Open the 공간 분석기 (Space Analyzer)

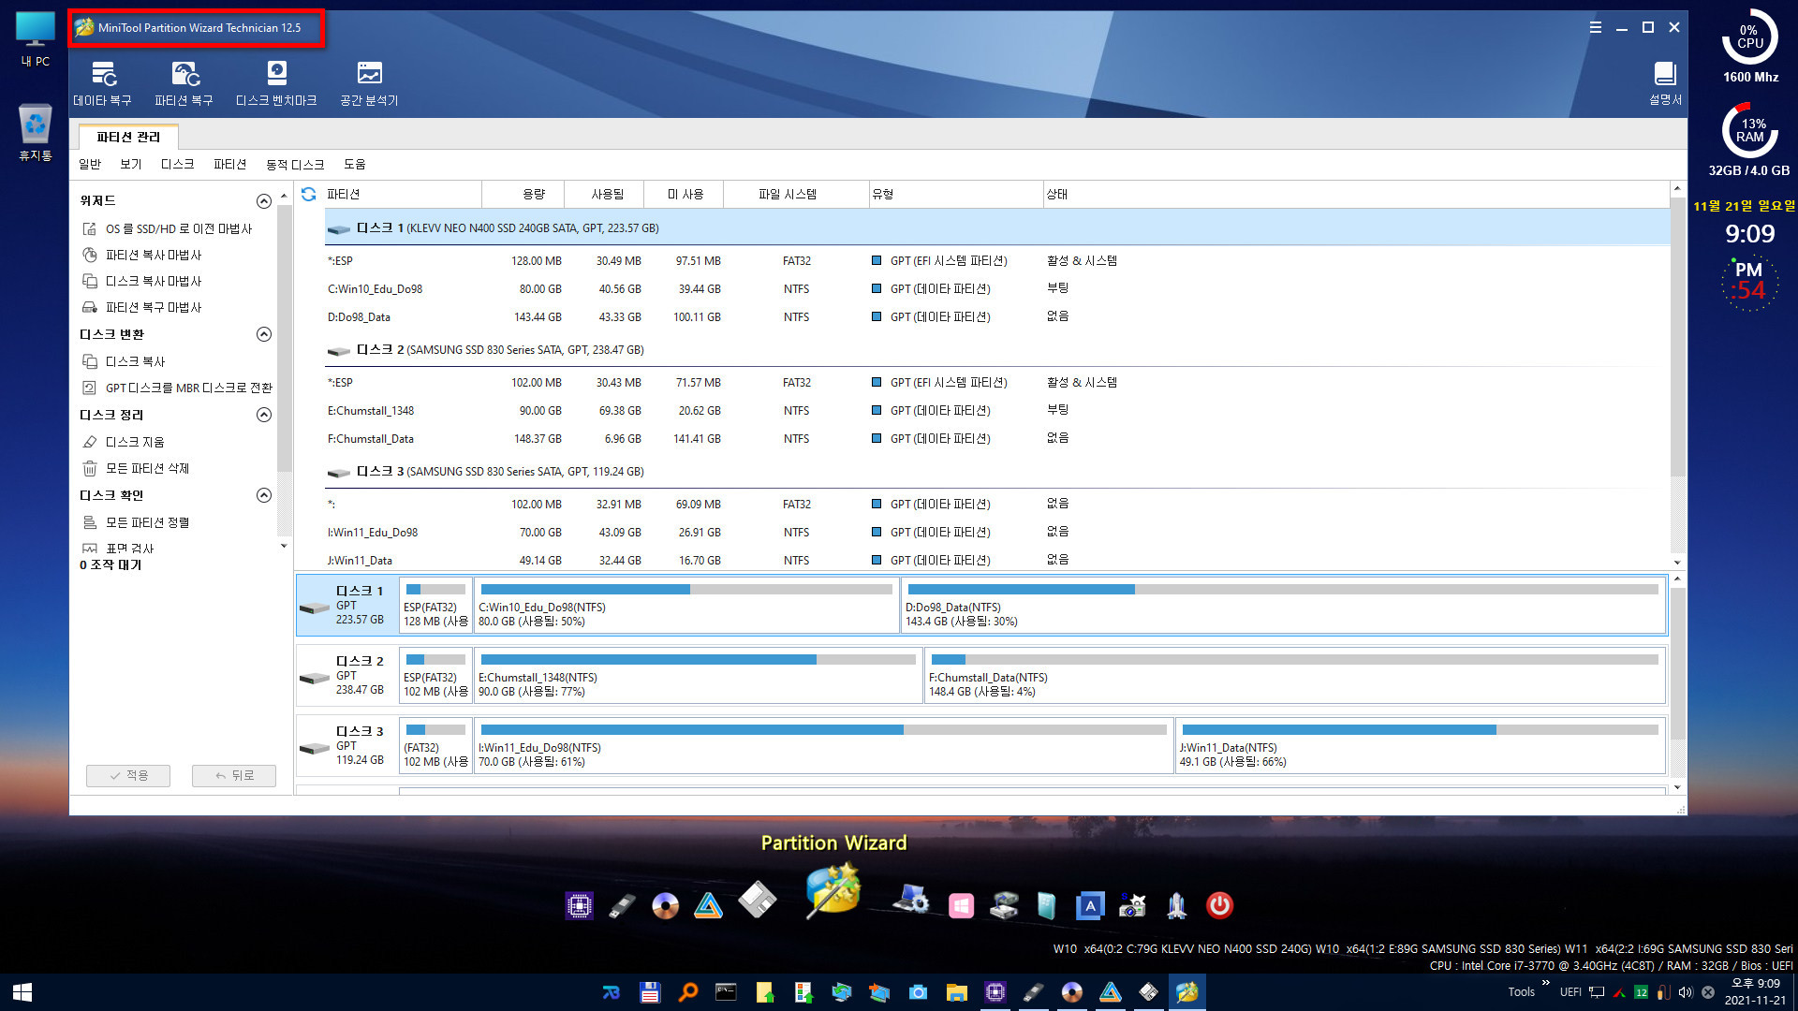[369, 83]
